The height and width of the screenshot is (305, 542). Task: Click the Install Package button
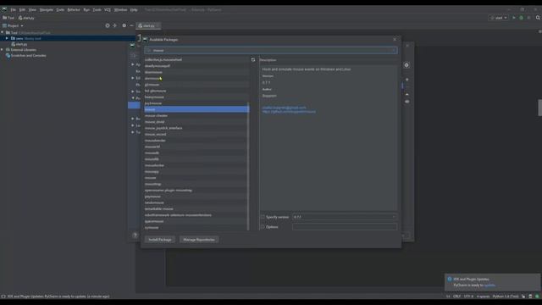tap(160, 239)
